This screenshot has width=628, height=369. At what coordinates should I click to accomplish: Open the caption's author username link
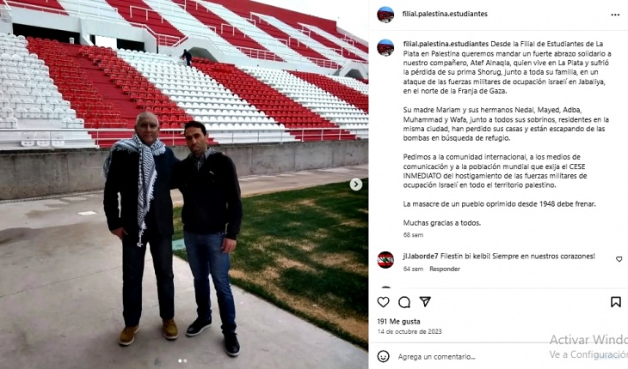click(x=446, y=44)
